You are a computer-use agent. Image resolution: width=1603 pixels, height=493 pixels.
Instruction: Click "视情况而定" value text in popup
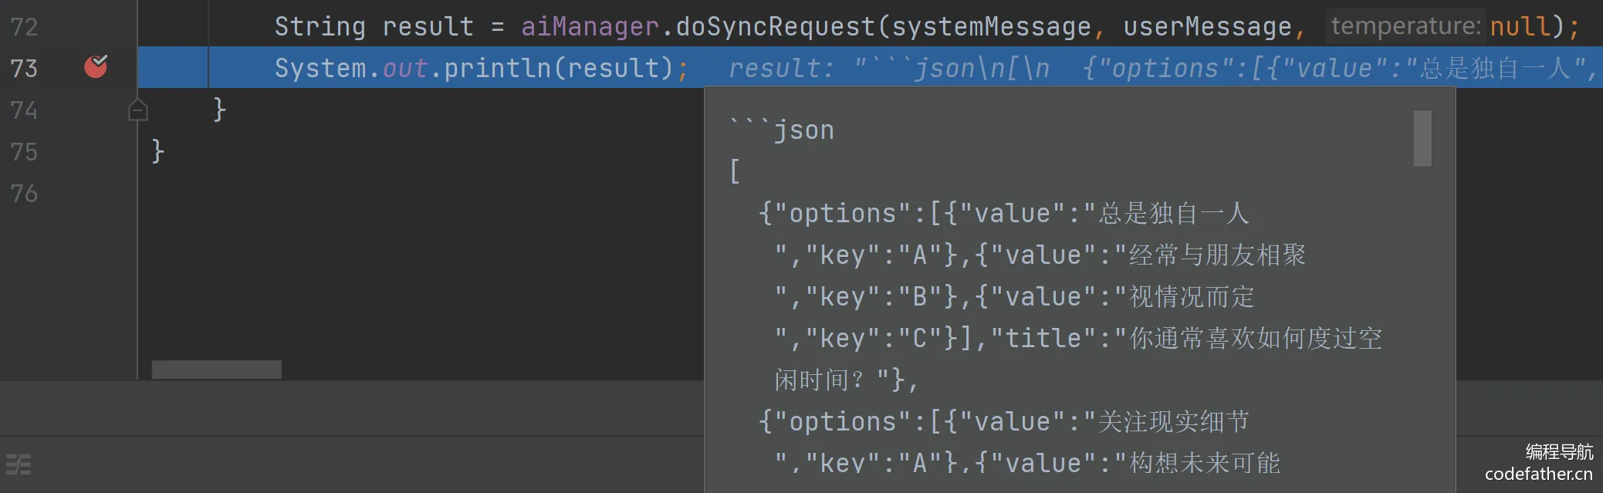click(1192, 296)
